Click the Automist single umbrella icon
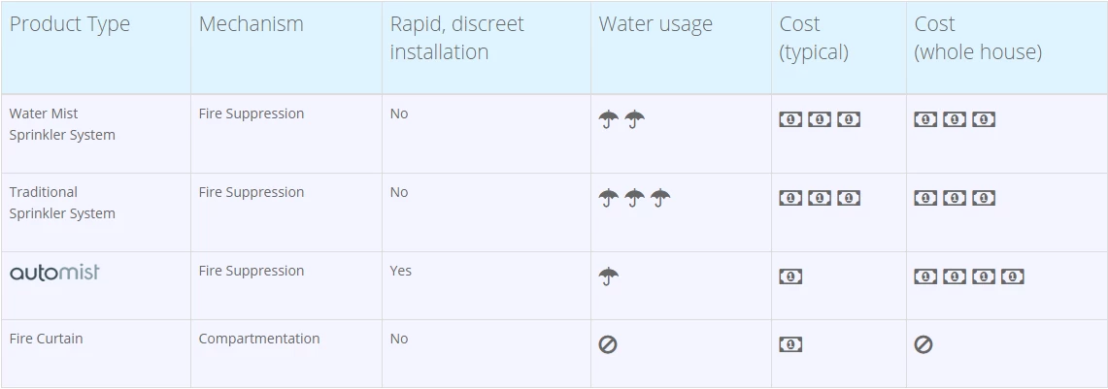This screenshot has width=1108, height=389. coord(609,276)
